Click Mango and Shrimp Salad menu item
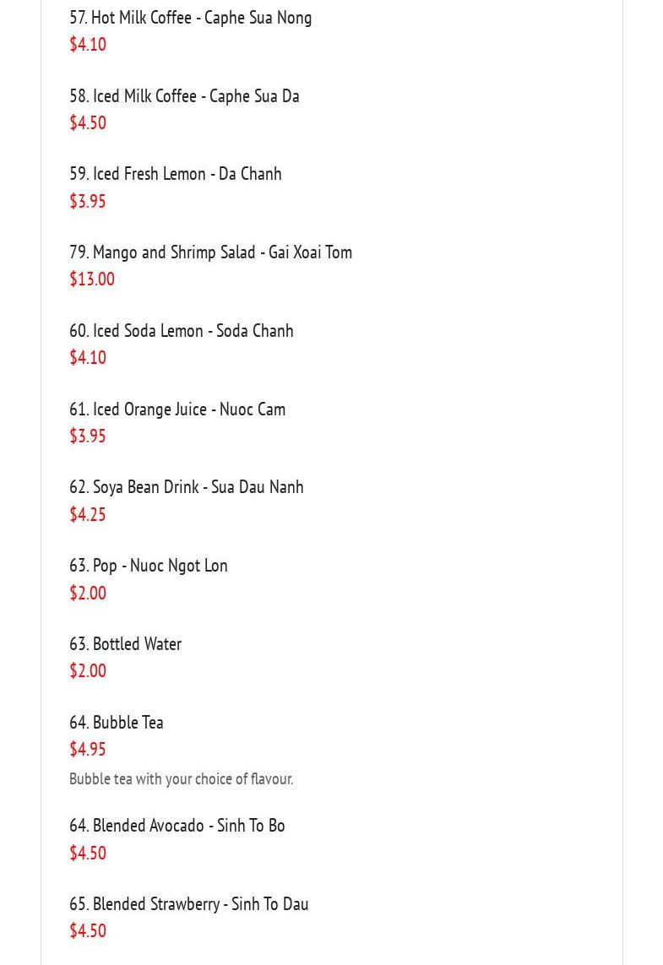The width and height of the screenshot is (663, 965). [x=210, y=252]
